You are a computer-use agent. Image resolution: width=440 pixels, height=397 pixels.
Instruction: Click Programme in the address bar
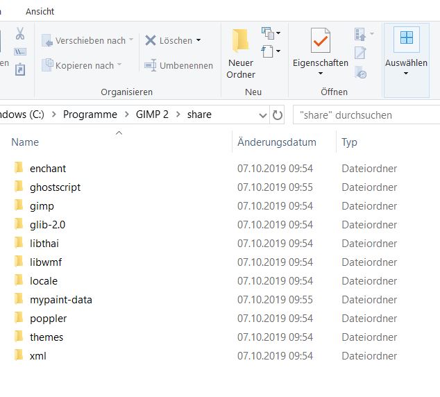click(90, 115)
